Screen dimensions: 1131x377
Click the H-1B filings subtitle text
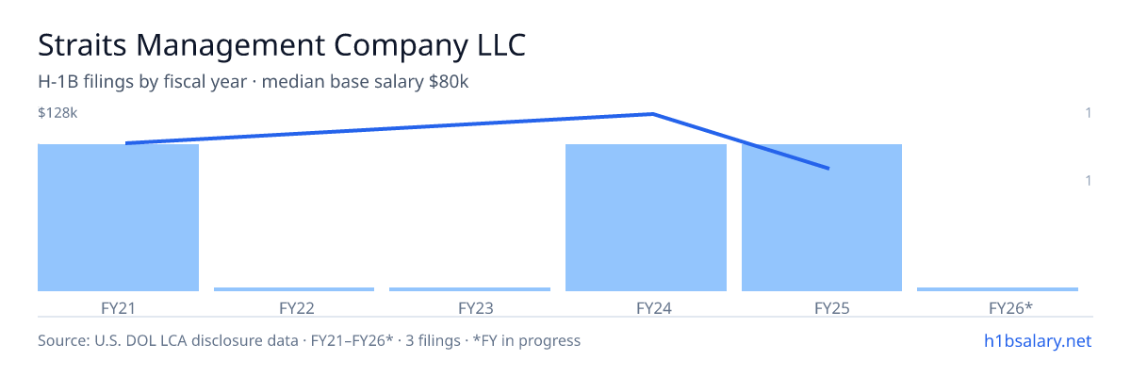[x=254, y=82]
